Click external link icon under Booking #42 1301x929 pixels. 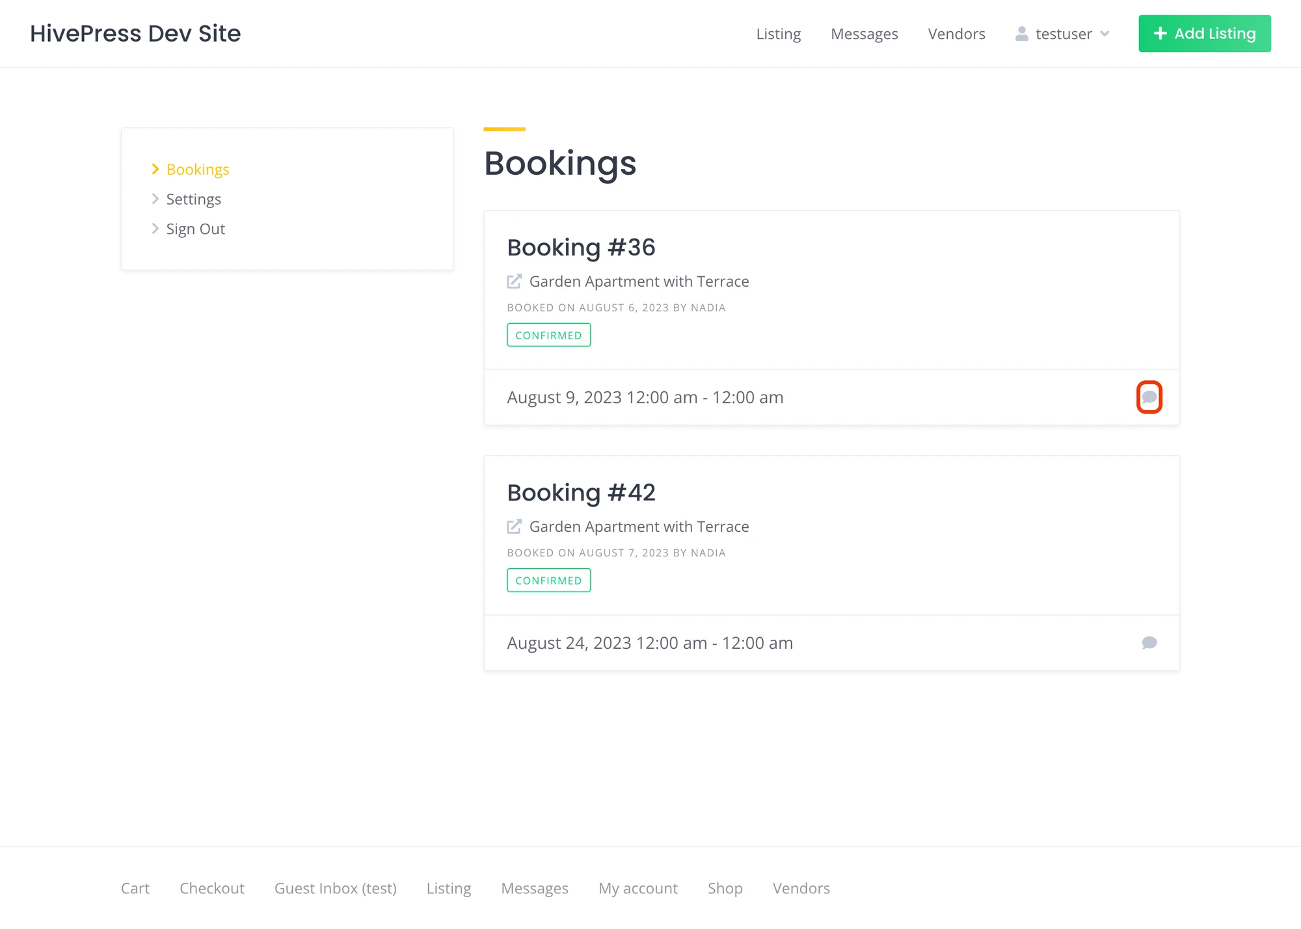coord(514,527)
